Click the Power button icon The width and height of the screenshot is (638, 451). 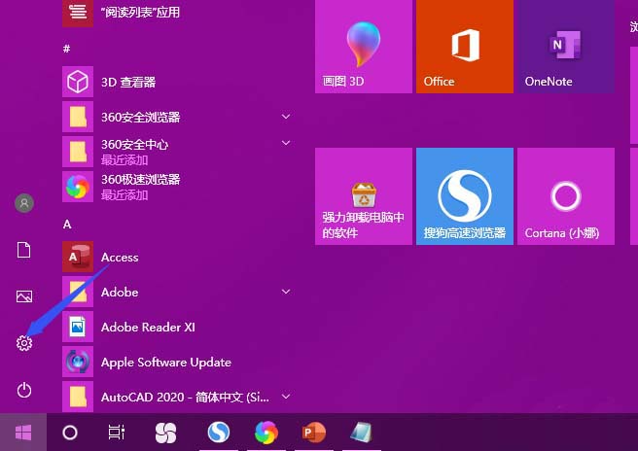[24, 390]
